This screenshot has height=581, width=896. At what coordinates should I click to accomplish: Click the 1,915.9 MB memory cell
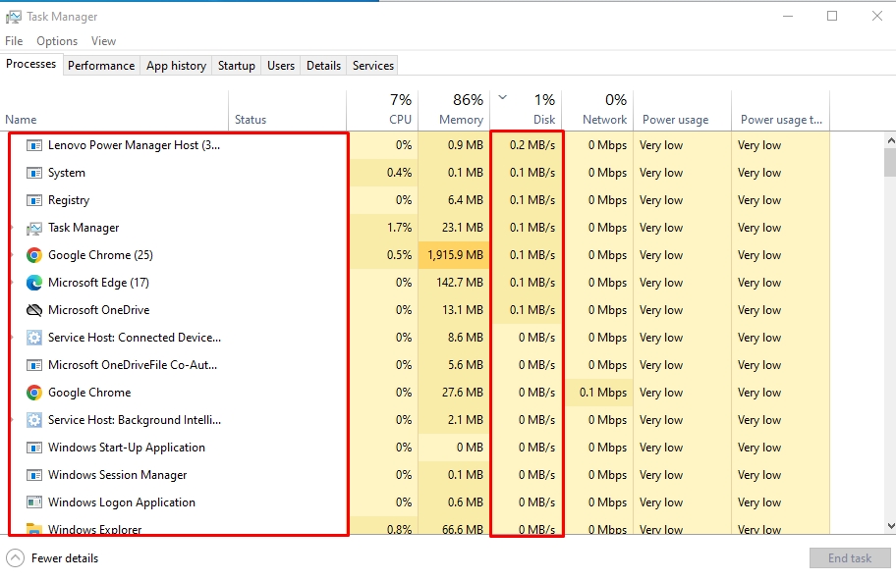[x=455, y=255]
